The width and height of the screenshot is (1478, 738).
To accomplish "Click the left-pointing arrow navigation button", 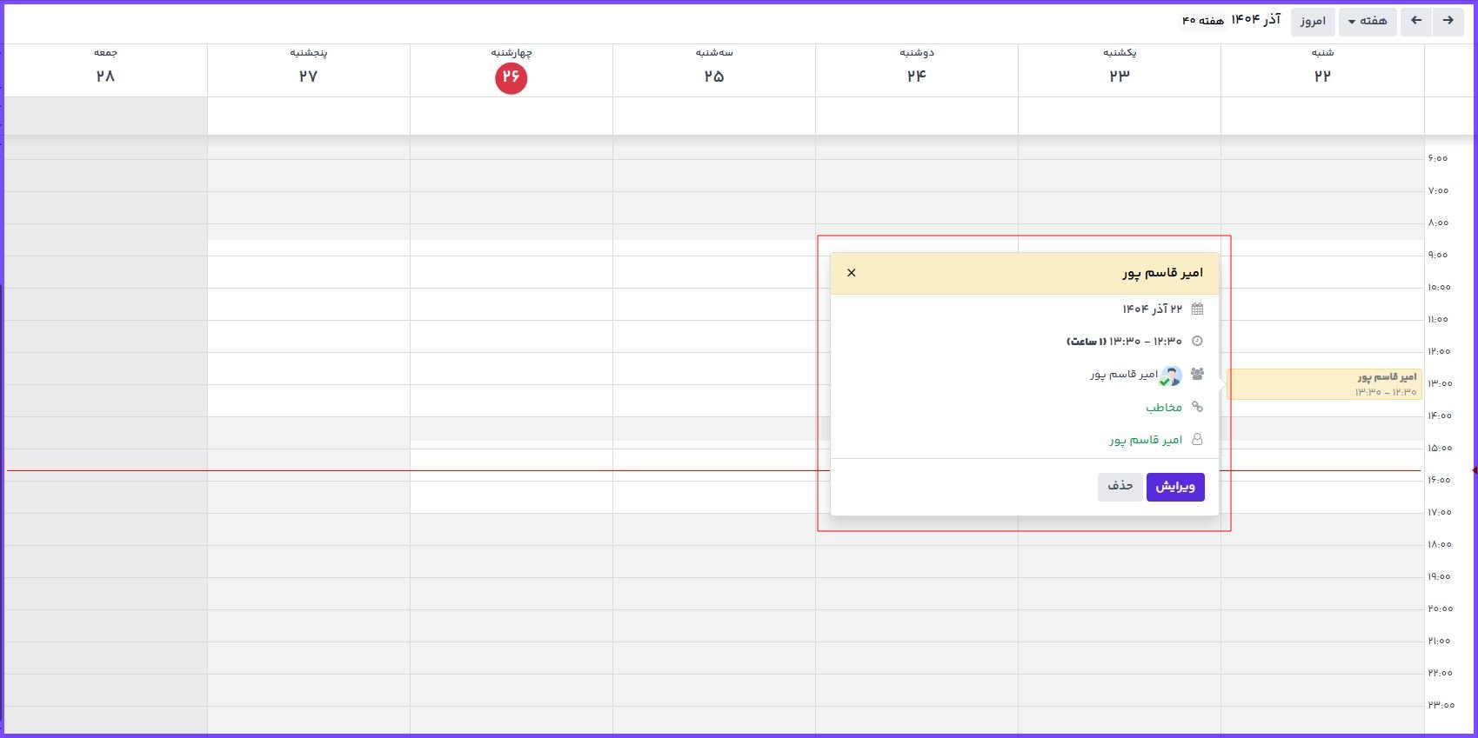I will [1416, 21].
